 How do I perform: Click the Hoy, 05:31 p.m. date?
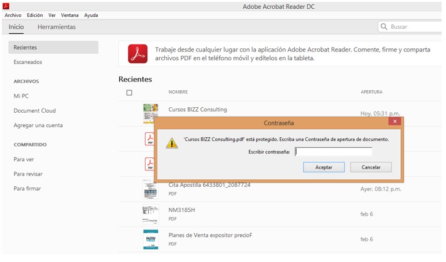tap(380, 113)
